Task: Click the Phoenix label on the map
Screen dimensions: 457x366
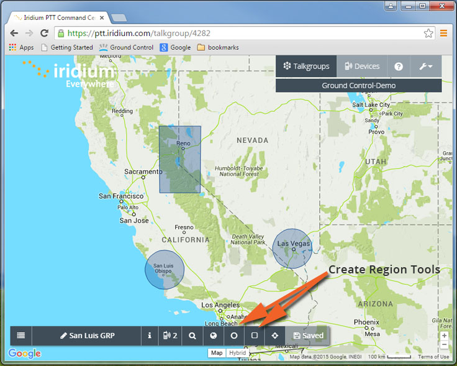Action: coord(366,323)
